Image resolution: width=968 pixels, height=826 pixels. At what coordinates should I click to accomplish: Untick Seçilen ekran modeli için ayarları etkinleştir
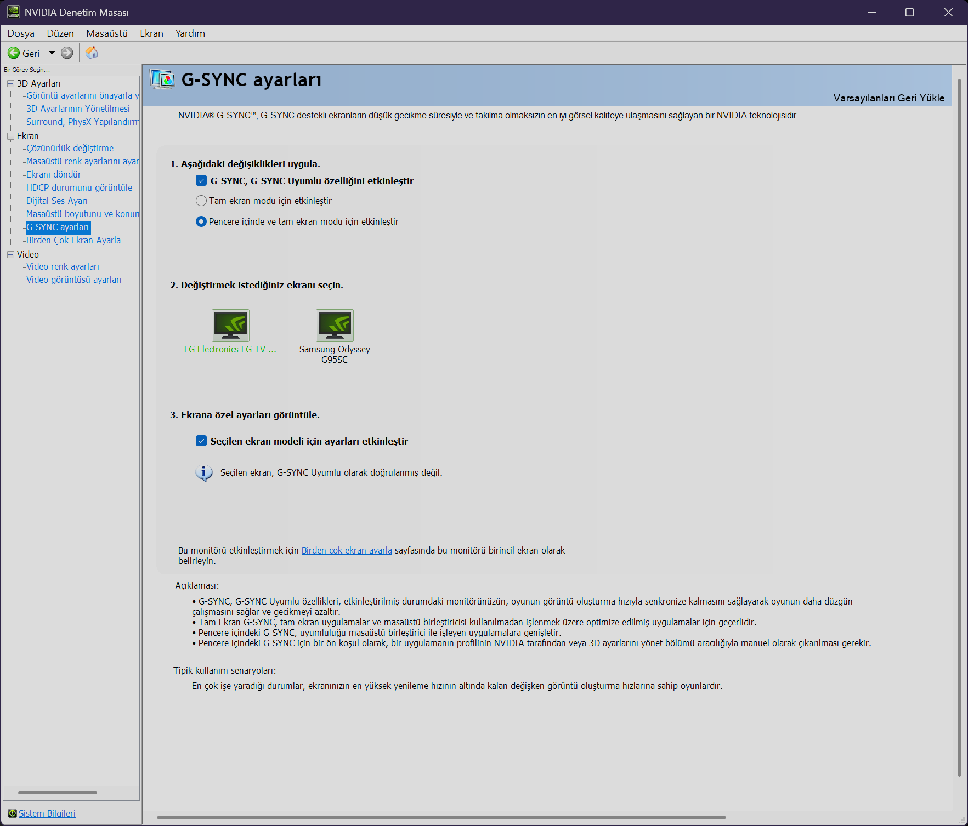201,441
